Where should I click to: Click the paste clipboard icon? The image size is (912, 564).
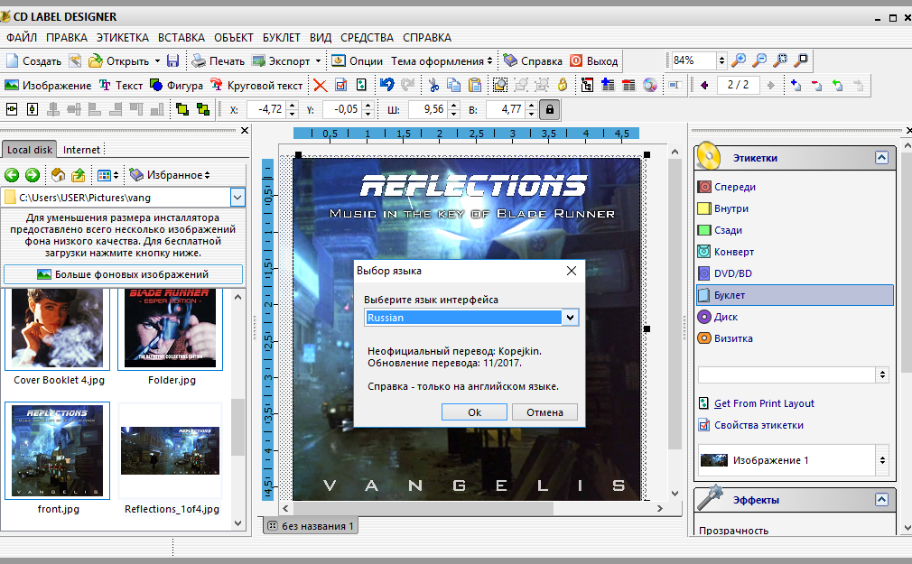pyautogui.click(x=475, y=86)
